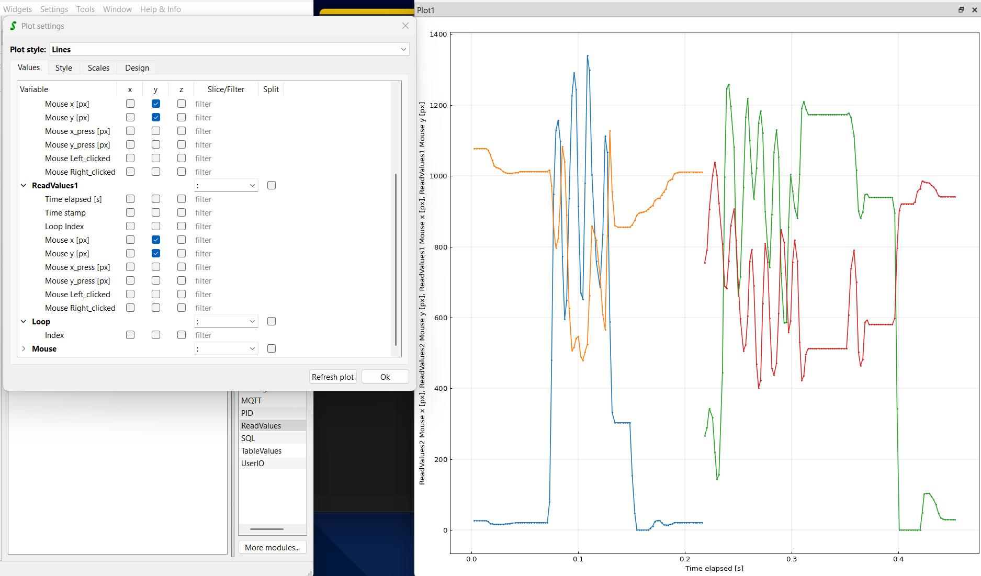
Task: Open the ReadValues1 slice dropdown
Action: tap(226, 186)
